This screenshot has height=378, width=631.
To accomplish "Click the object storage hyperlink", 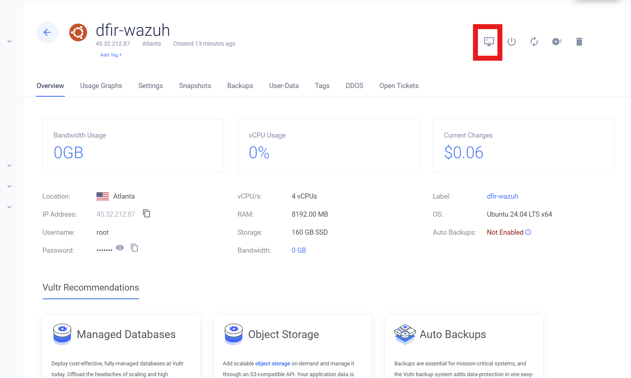I will [272, 364].
